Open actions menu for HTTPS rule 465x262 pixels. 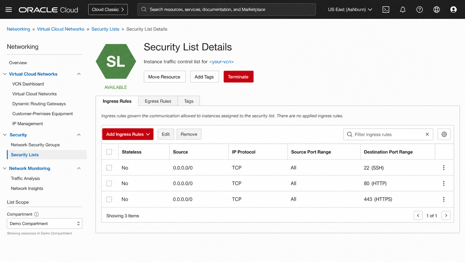(444, 199)
